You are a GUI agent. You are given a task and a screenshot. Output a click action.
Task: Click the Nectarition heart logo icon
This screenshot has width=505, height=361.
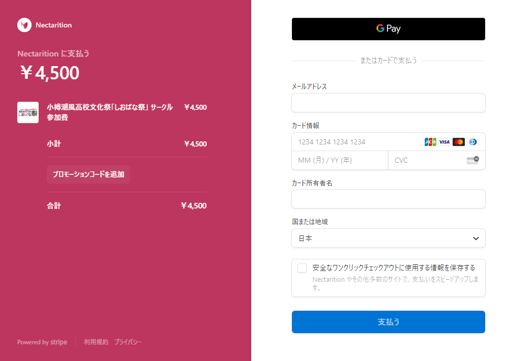tap(24, 25)
